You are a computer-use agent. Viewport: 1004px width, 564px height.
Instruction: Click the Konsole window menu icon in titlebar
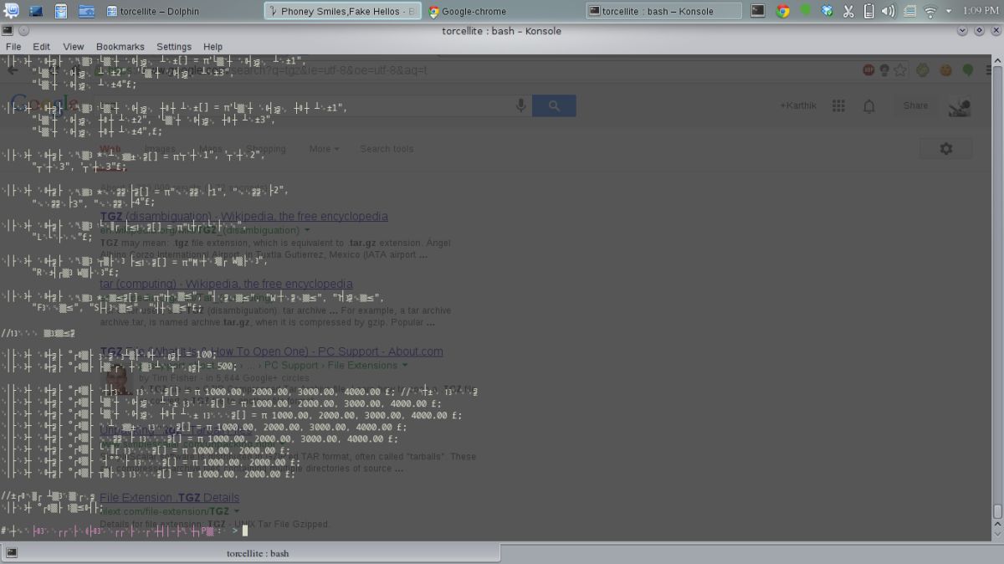(8, 30)
